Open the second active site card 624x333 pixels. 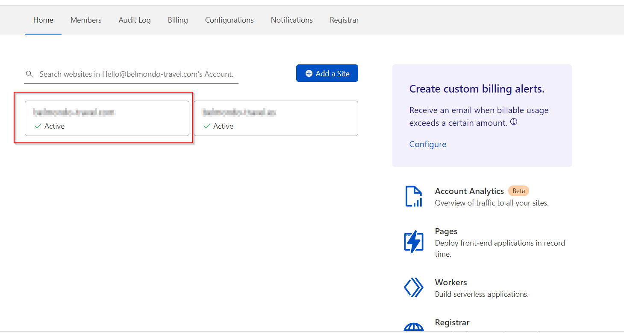click(x=276, y=118)
